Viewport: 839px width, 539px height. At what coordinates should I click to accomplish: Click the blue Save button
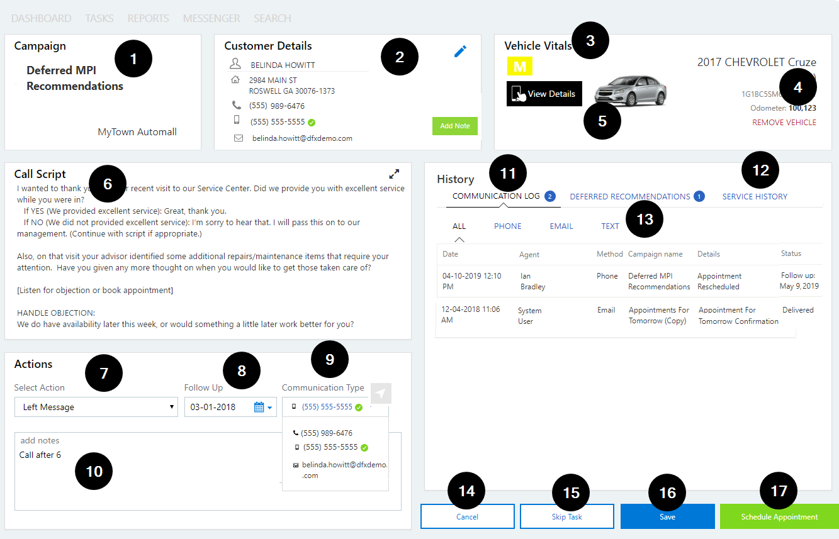click(x=668, y=516)
